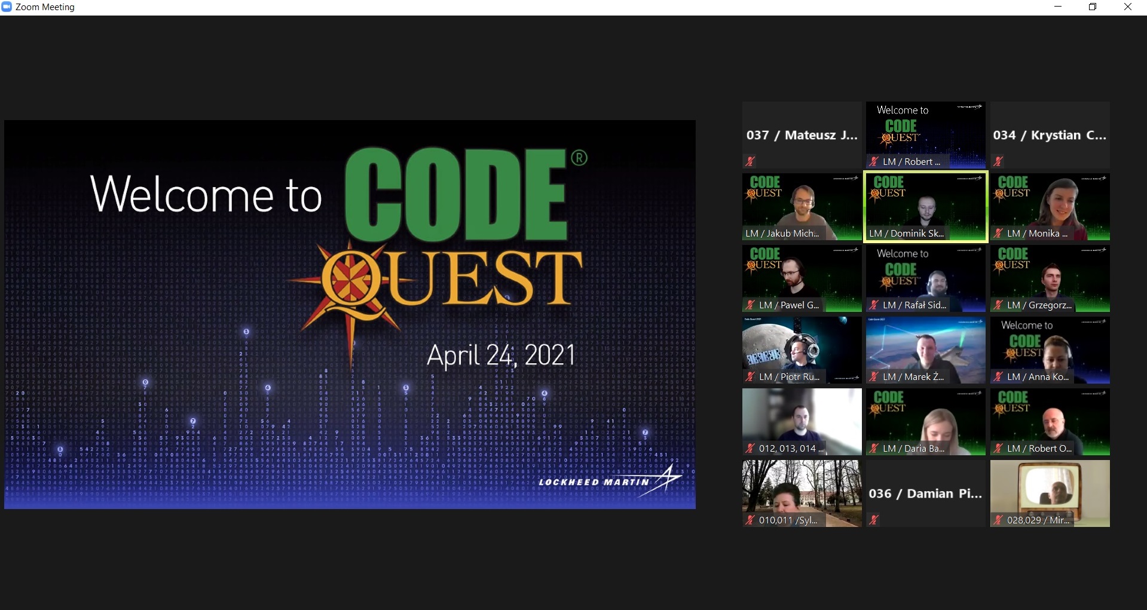This screenshot has width=1147, height=610.
Task: Click the 'Zoom Meeting' window title text
Action: [x=45, y=7]
